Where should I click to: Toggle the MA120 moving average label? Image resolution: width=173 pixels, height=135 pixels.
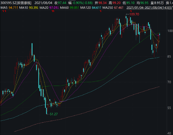pos(86,7)
